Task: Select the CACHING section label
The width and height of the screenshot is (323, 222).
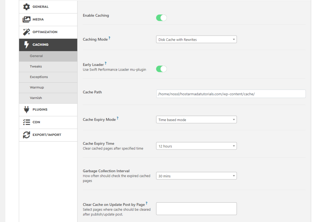Action: [x=40, y=44]
